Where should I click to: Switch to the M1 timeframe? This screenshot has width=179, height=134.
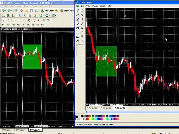3,25
